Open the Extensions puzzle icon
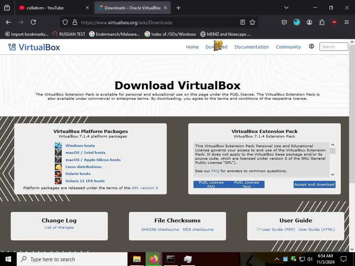The width and height of the screenshot is (355, 266). 322,22
